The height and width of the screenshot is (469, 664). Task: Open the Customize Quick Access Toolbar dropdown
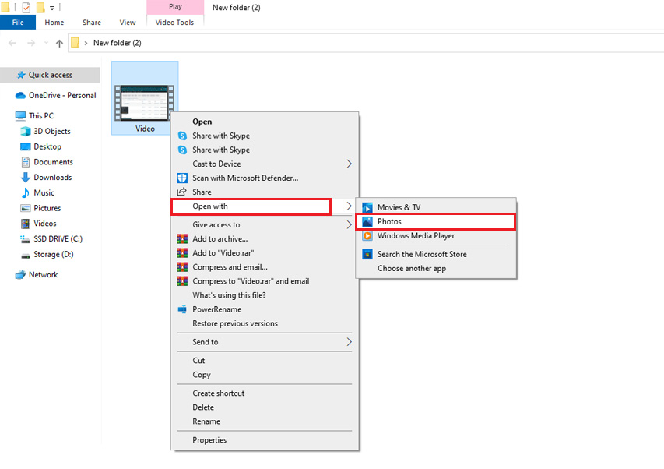coord(52,8)
